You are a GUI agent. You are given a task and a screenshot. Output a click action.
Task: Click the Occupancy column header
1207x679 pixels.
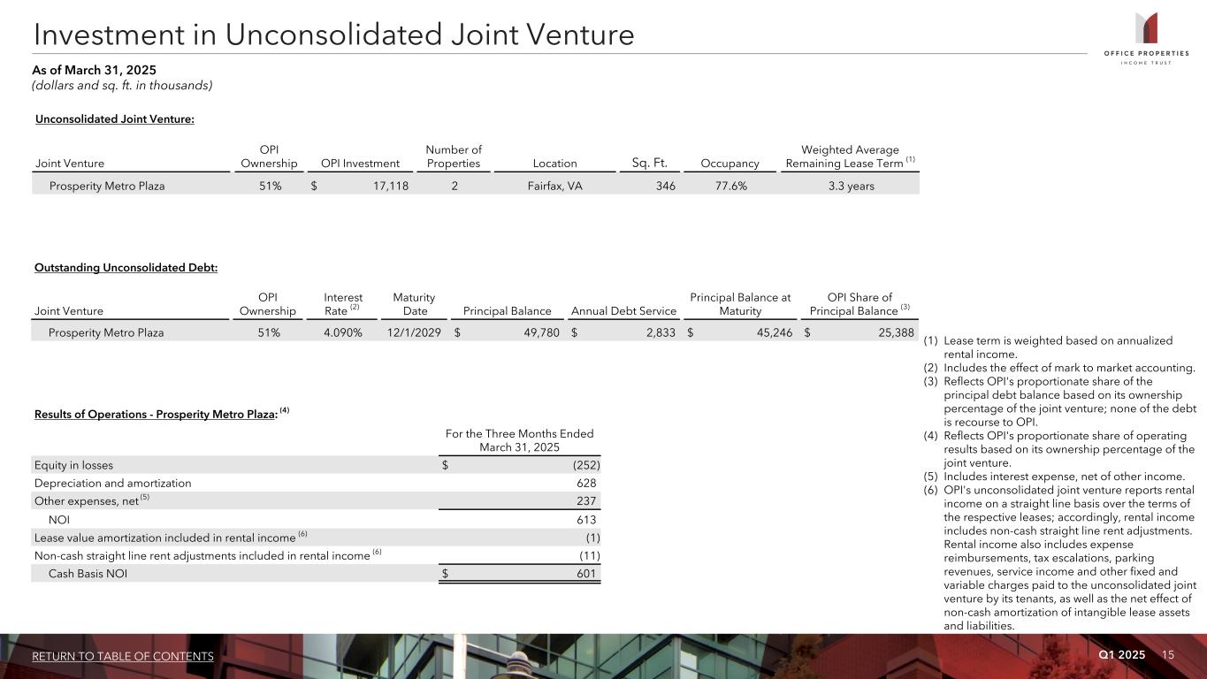point(730,164)
